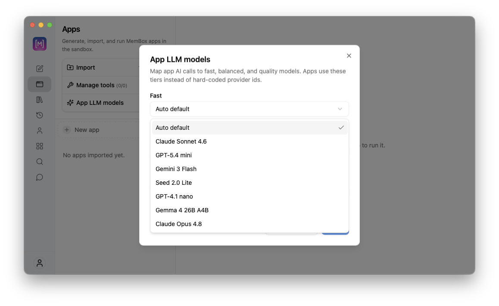Open Manage tools
The image size is (499, 306).
(101, 85)
